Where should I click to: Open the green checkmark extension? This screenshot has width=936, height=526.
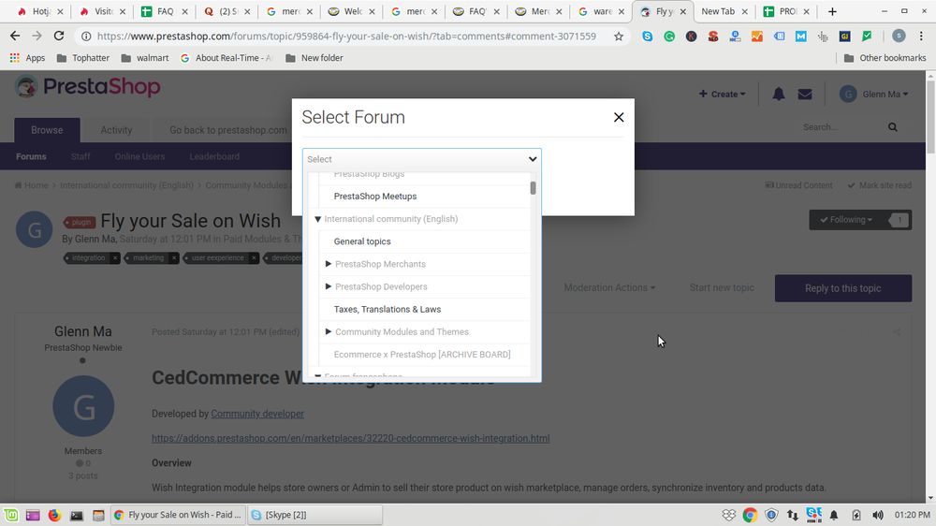[x=867, y=37]
